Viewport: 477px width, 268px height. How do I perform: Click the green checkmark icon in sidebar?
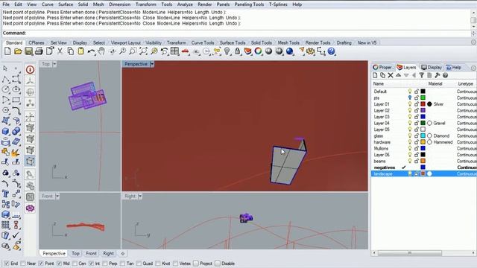tap(16, 235)
